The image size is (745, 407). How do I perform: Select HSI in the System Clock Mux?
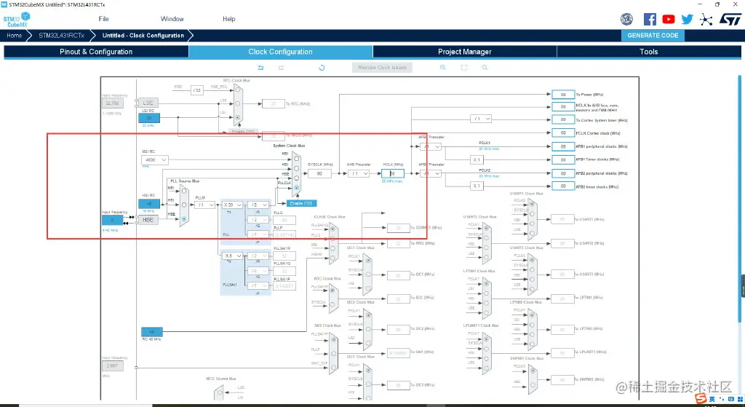pyautogui.click(x=297, y=168)
